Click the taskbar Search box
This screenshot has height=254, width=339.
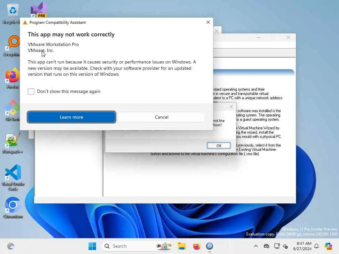(x=137, y=246)
